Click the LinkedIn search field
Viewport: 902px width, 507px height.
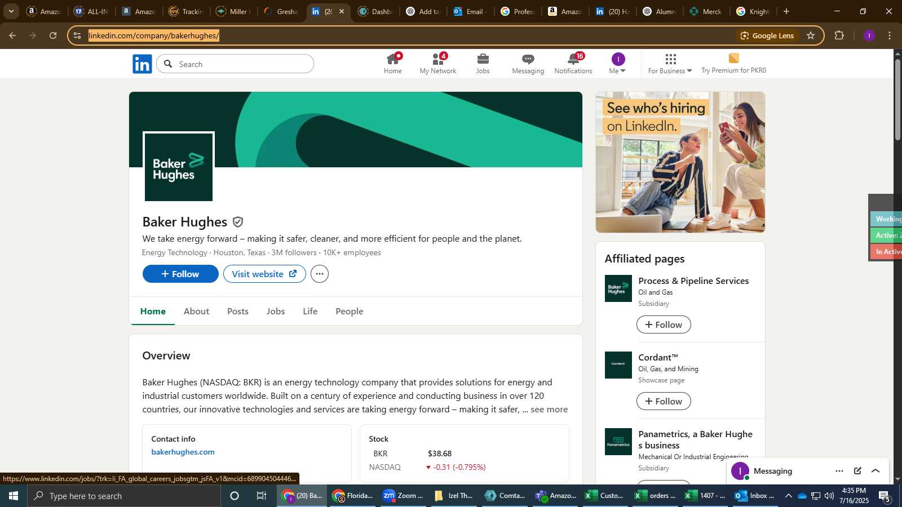pyautogui.click(x=235, y=64)
